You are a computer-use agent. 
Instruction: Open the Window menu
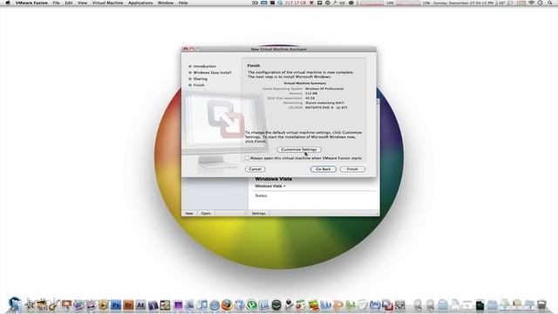166,3
